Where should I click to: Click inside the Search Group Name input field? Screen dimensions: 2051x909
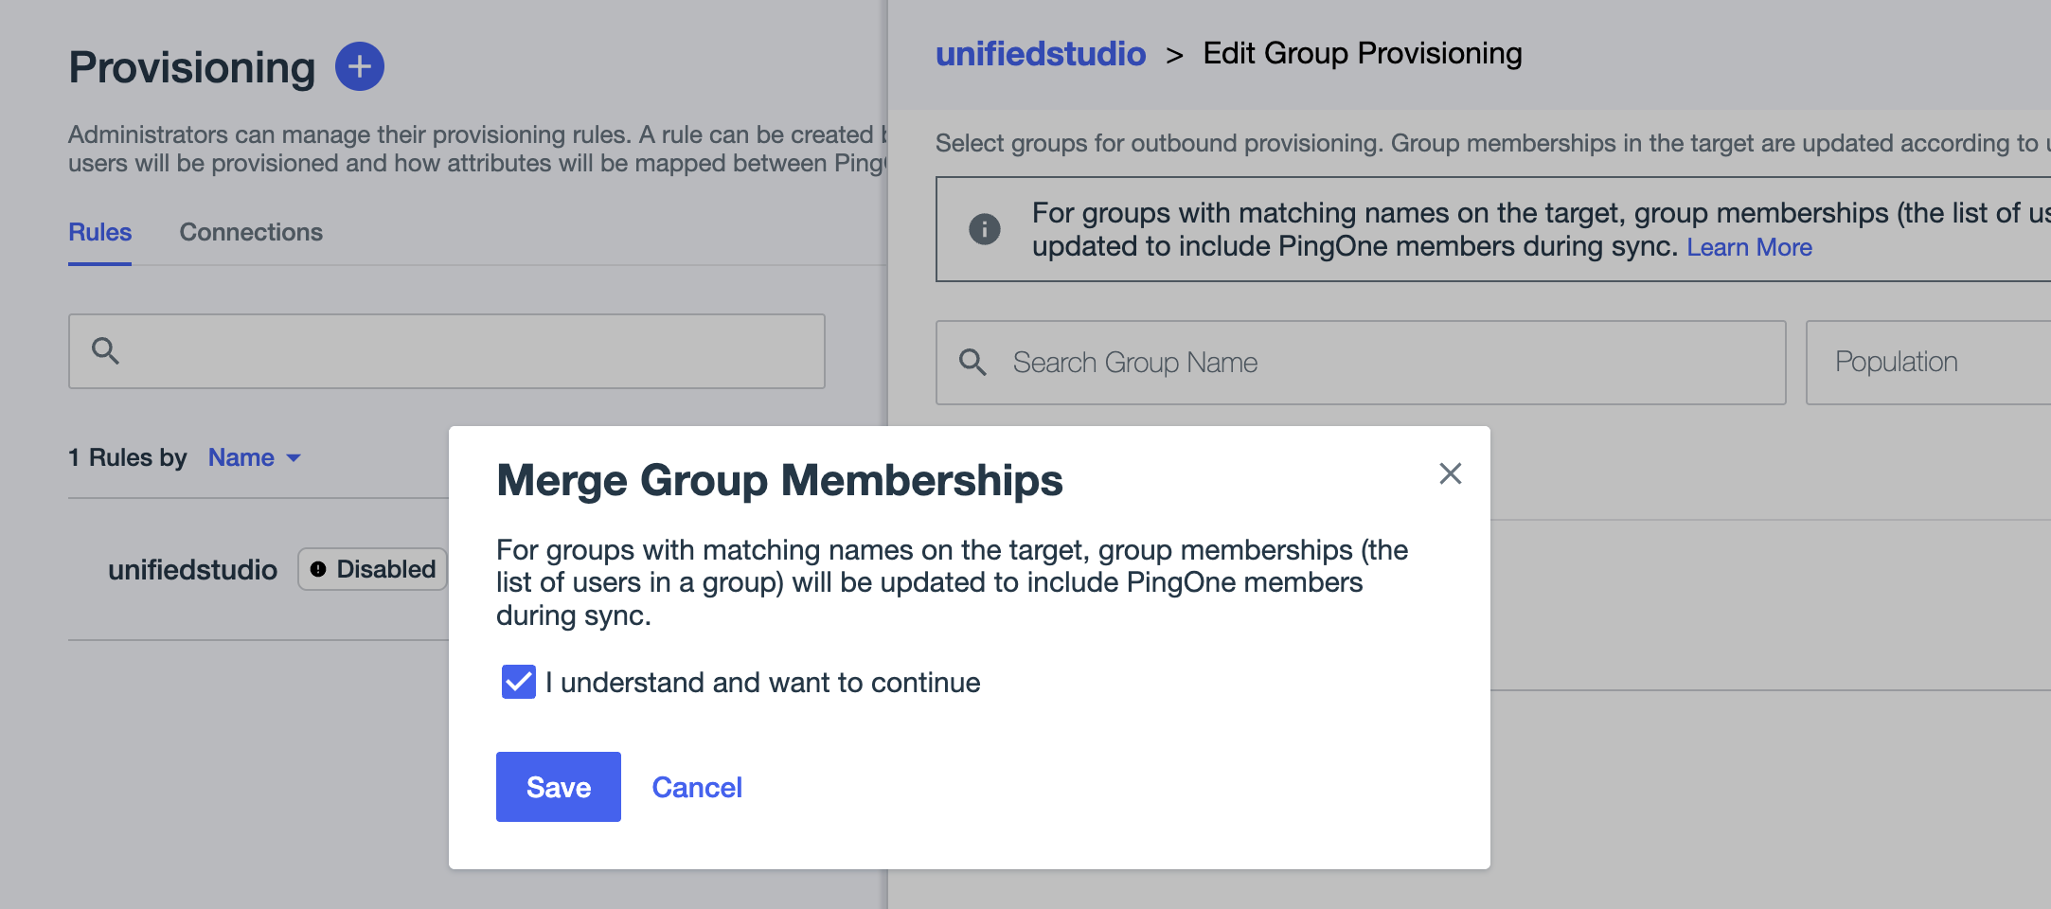(1231, 362)
